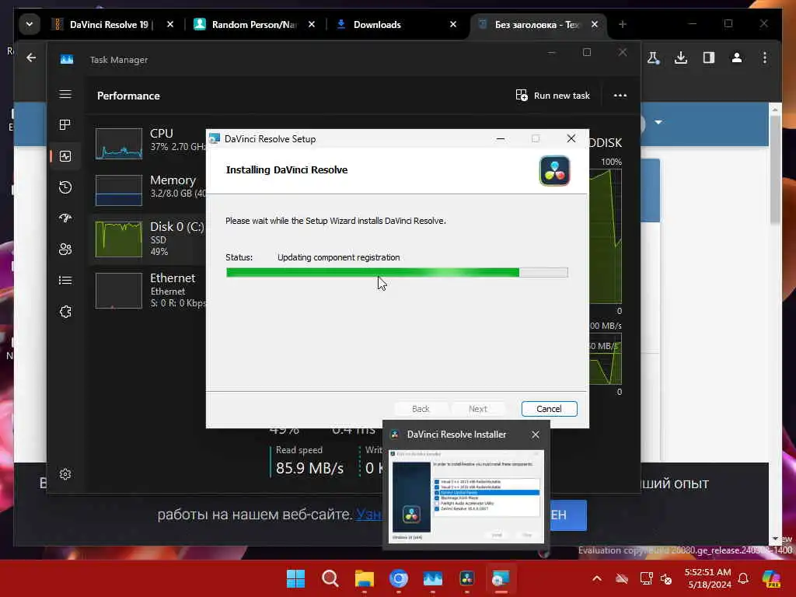Open Windows Start menu
796x597 pixels.
click(x=295, y=578)
